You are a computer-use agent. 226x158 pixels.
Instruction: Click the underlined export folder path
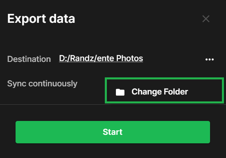pyautogui.click(x=101, y=58)
